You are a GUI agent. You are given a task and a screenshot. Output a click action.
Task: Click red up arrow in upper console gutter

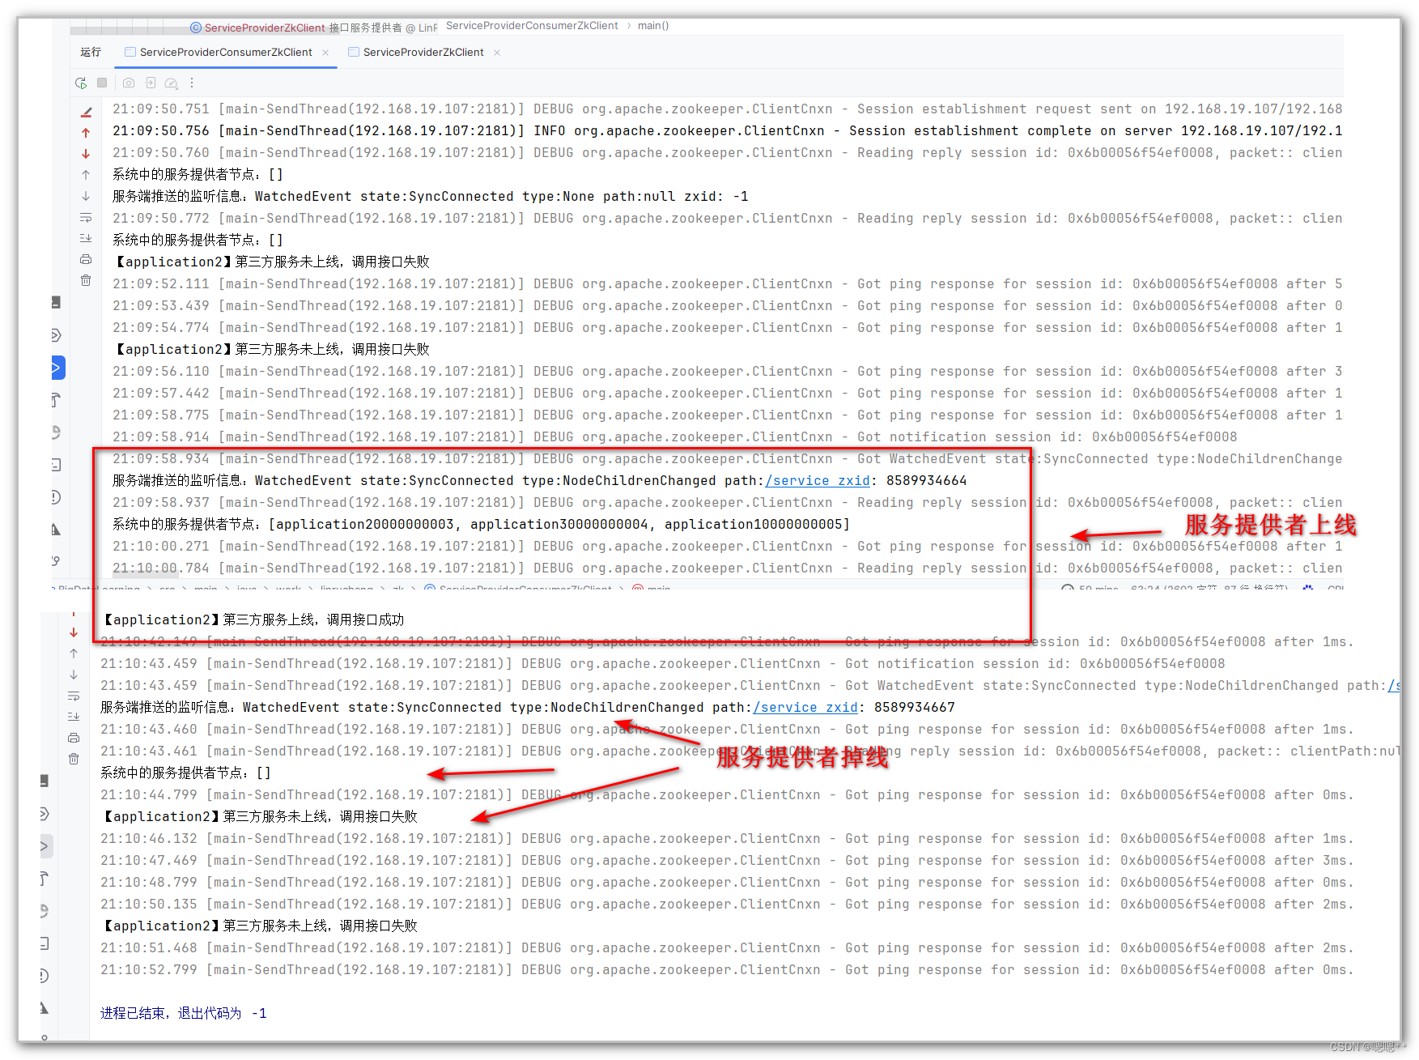(x=86, y=133)
